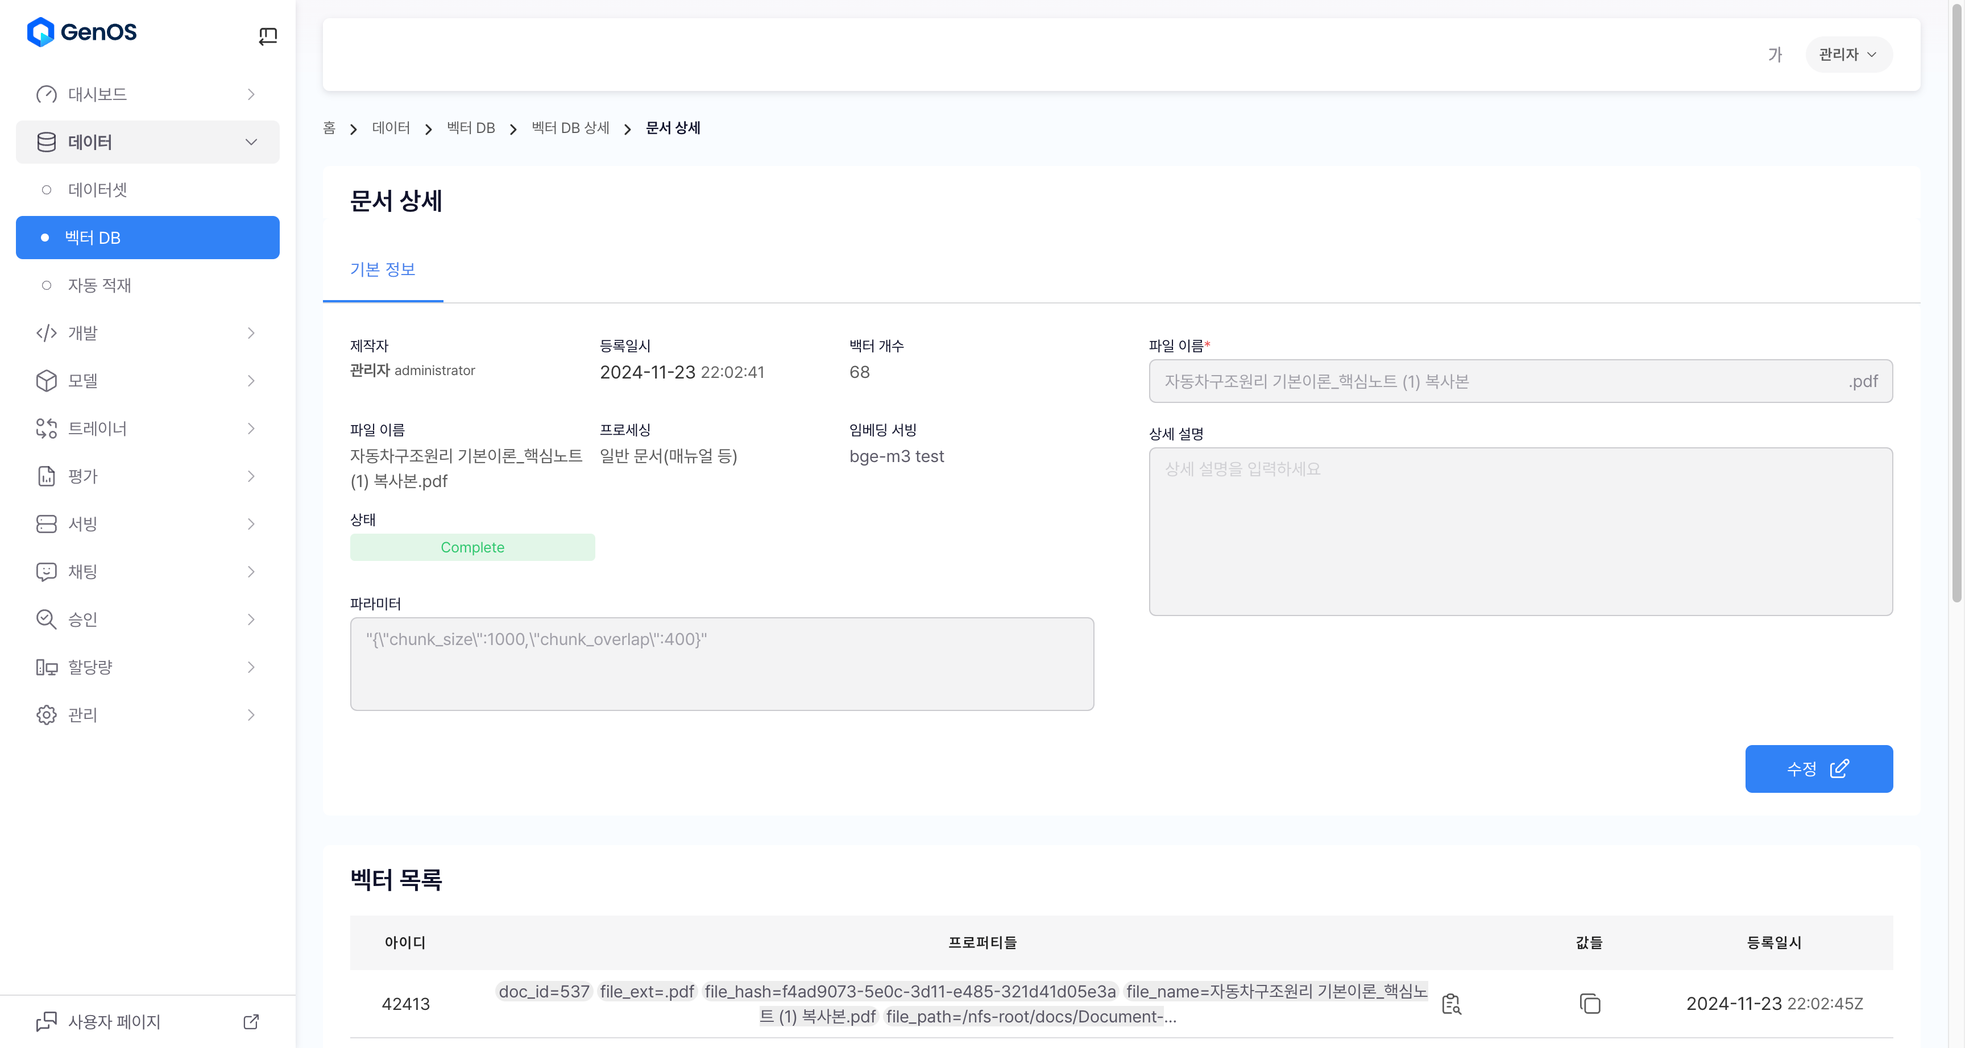Click the 가 font size toggle in header

pos(1775,55)
